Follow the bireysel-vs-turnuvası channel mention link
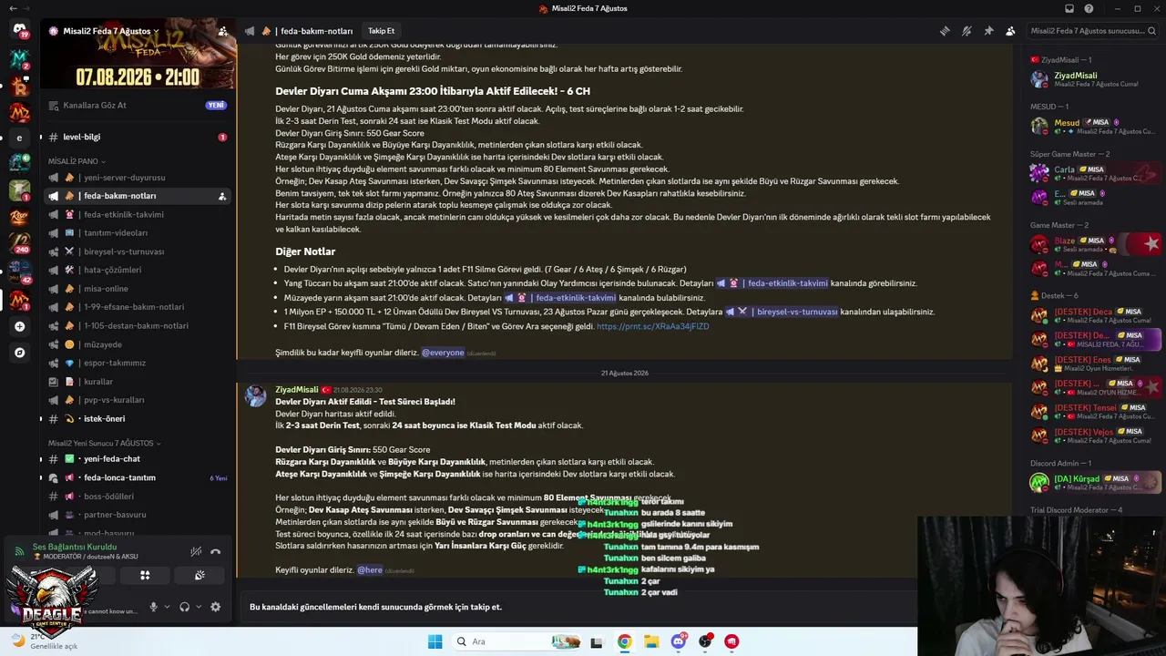Image resolution: width=1166 pixels, height=656 pixels. tap(782, 312)
